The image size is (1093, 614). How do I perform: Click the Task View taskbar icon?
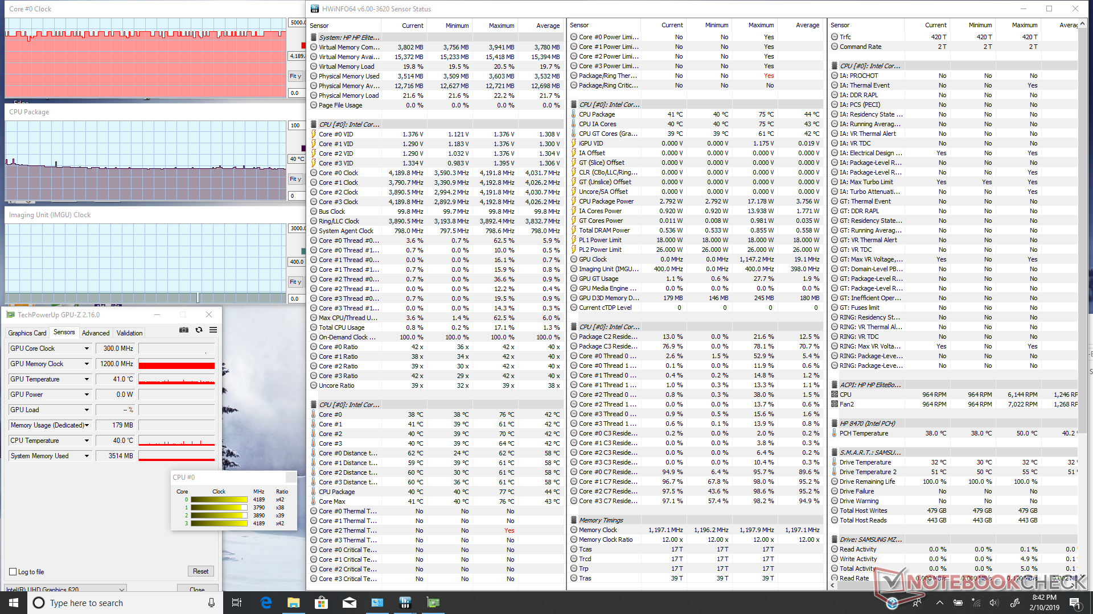pyautogui.click(x=237, y=603)
